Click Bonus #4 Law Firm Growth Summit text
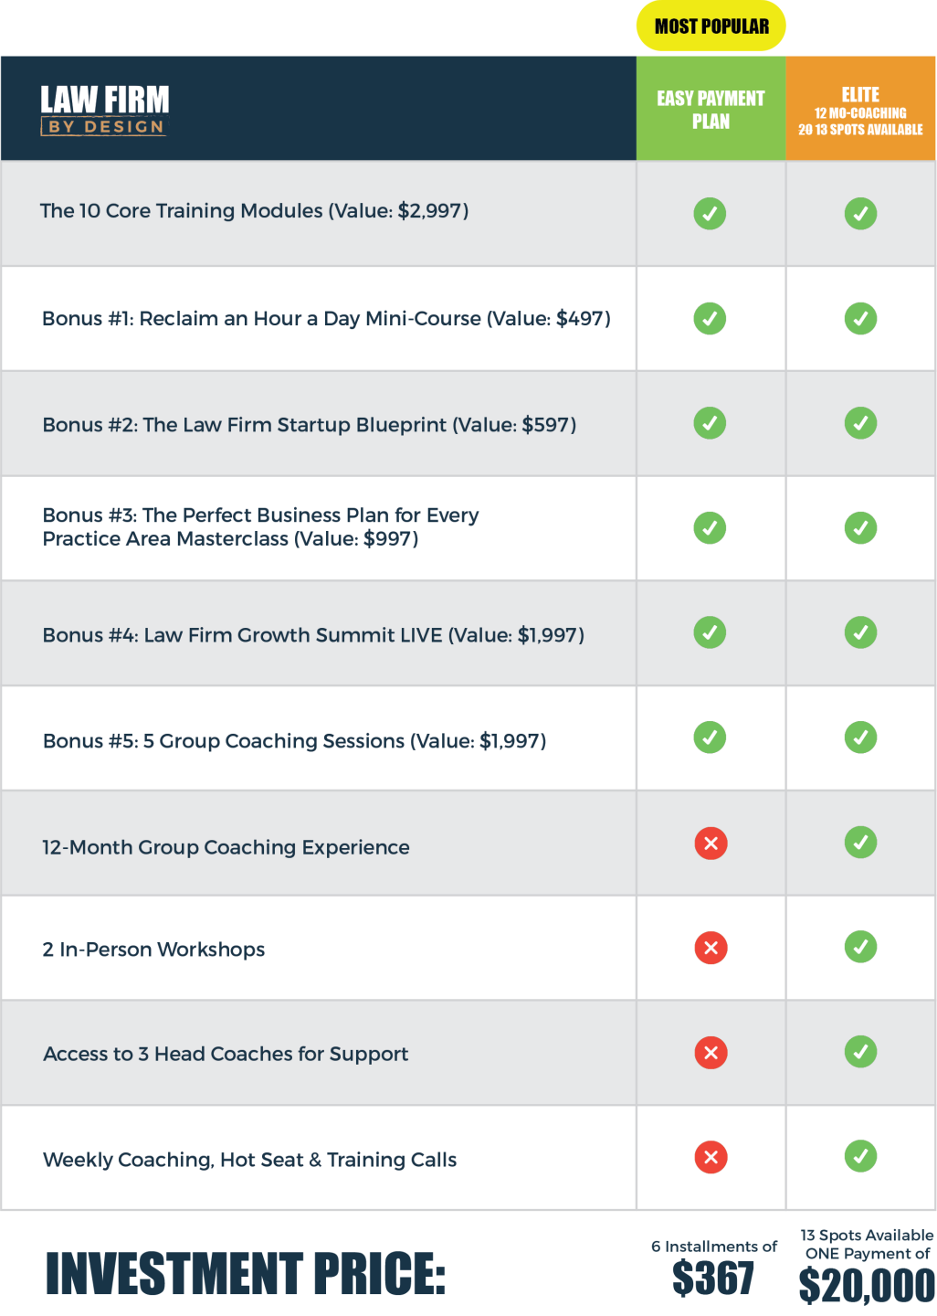 pos(313,635)
